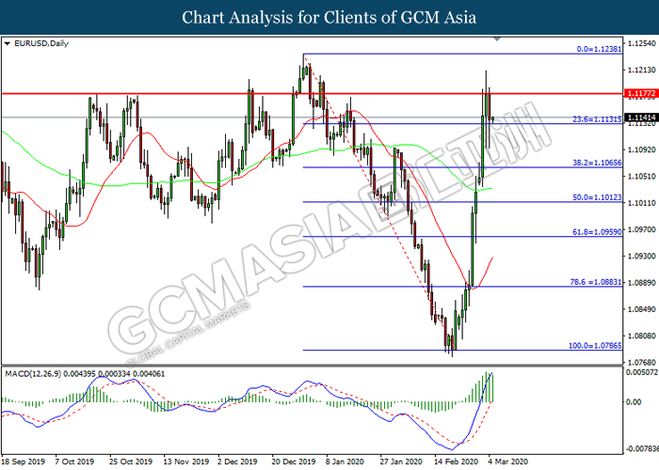Screen dimensions: 659x470
Task: Click the 20 Dec 2019 date label
Action: pos(294,462)
